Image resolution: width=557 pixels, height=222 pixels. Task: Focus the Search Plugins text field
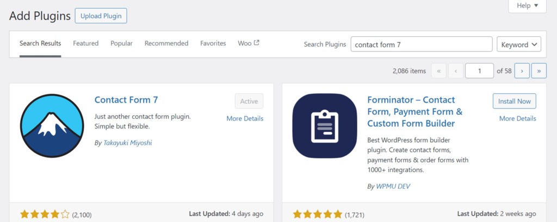coord(422,45)
